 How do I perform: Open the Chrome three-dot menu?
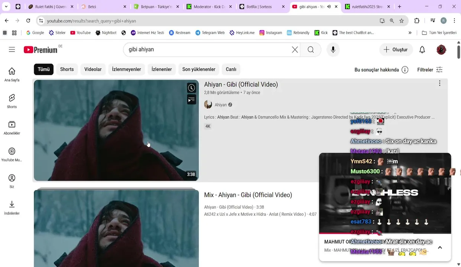[x=454, y=21]
